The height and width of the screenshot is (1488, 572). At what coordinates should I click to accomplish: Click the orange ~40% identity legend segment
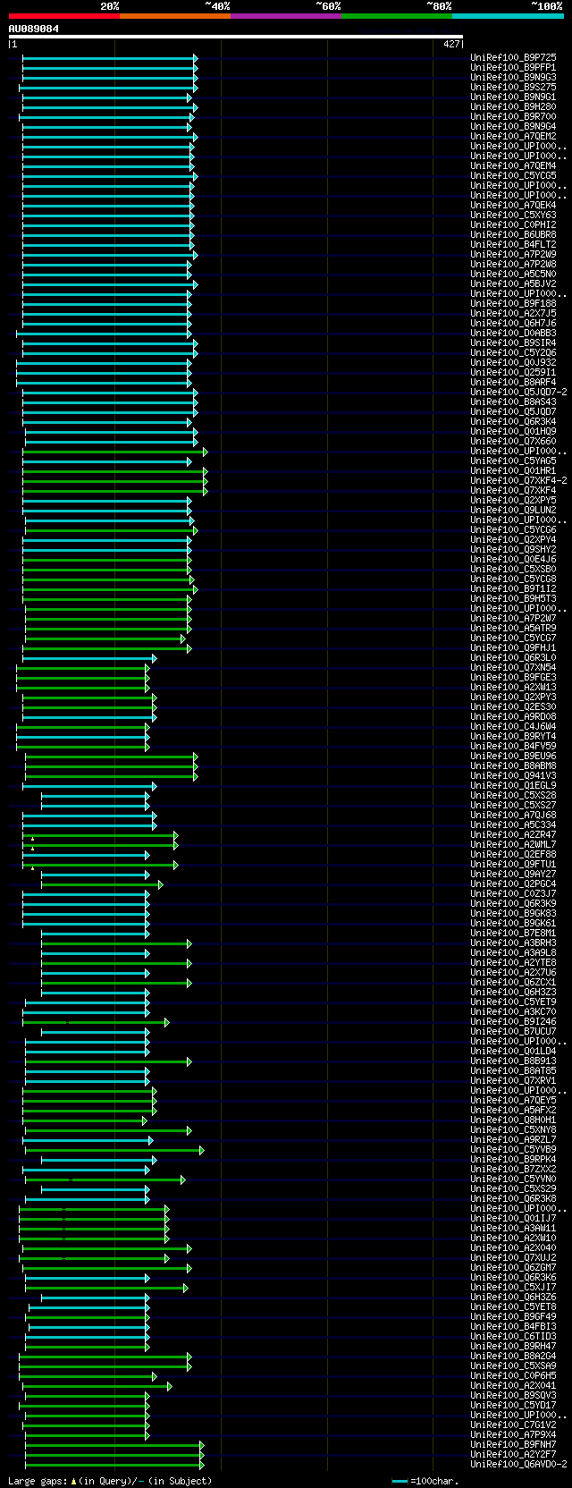coord(174,16)
